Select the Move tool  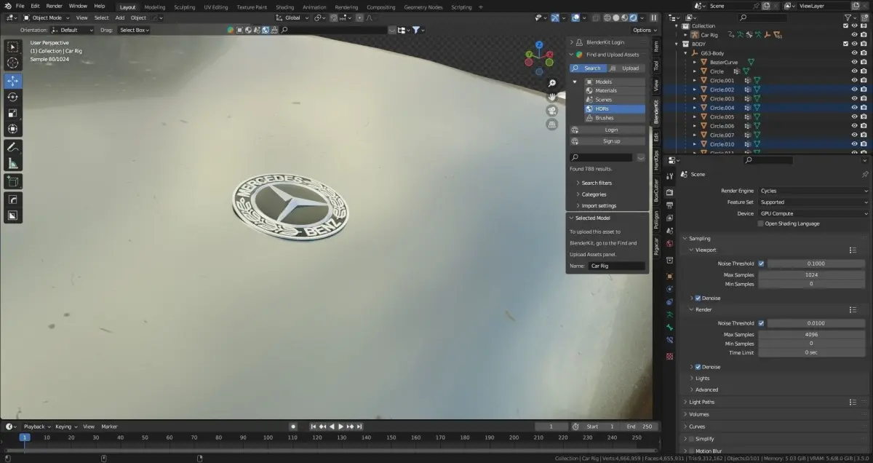tap(13, 81)
